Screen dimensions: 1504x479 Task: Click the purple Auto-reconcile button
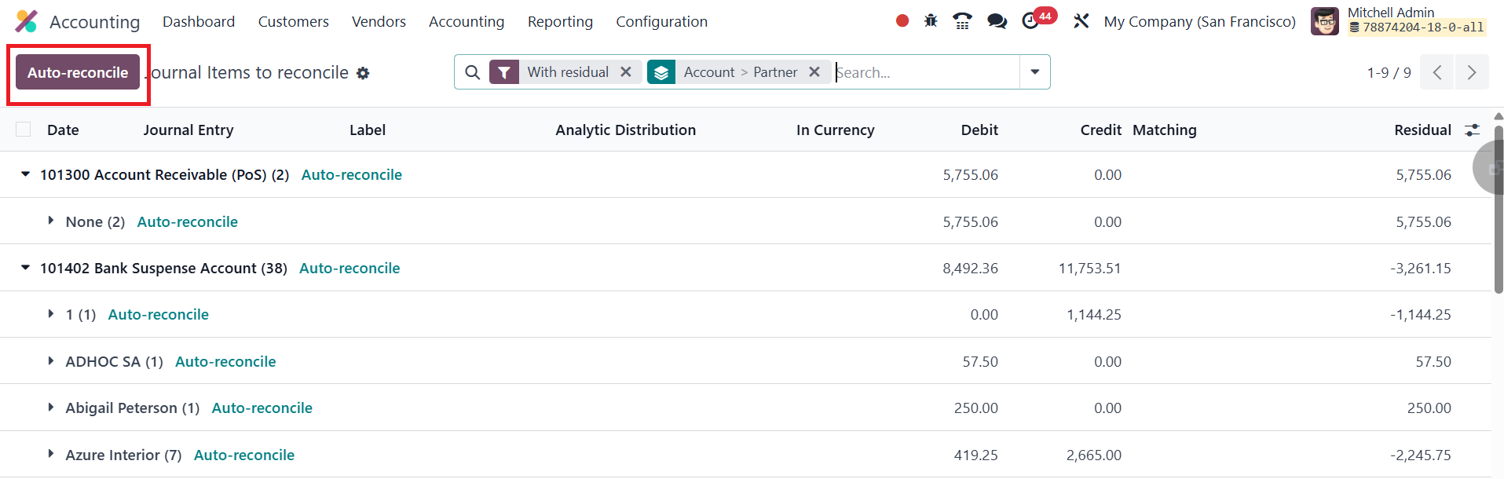(x=78, y=72)
